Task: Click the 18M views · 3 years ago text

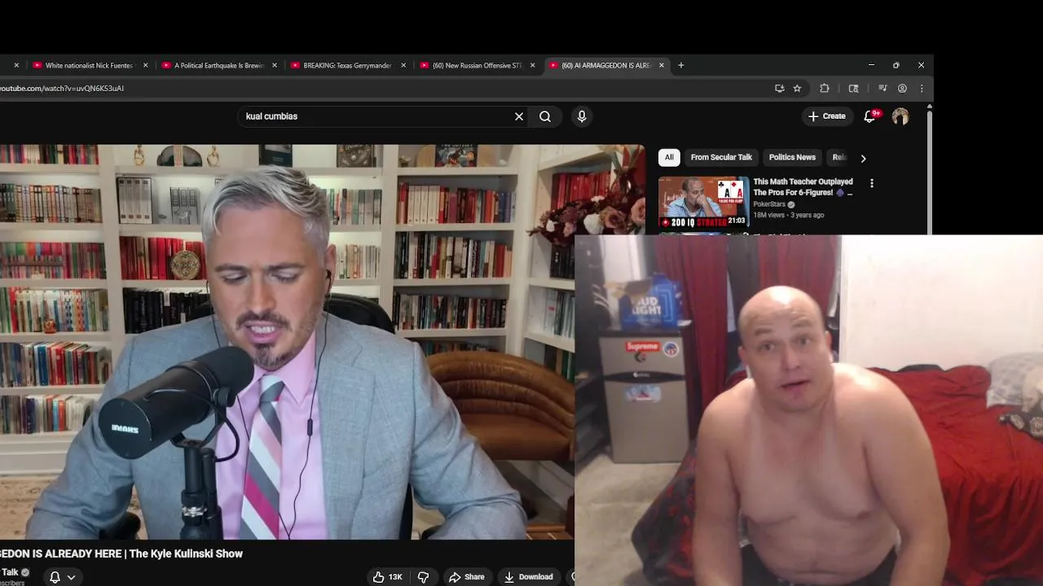Action: tap(788, 215)
